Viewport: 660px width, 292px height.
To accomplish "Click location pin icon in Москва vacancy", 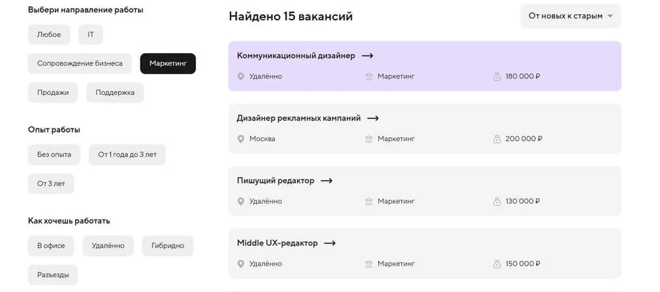I will [241, 139].
